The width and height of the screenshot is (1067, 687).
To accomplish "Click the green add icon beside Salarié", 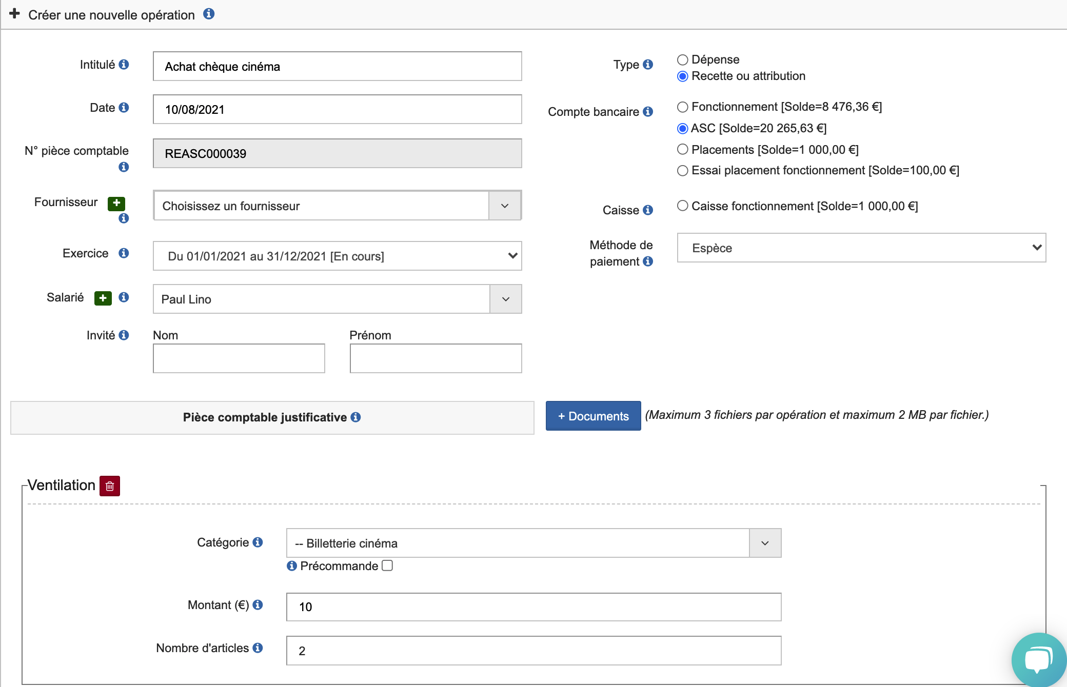I will (x=103, y=298).
